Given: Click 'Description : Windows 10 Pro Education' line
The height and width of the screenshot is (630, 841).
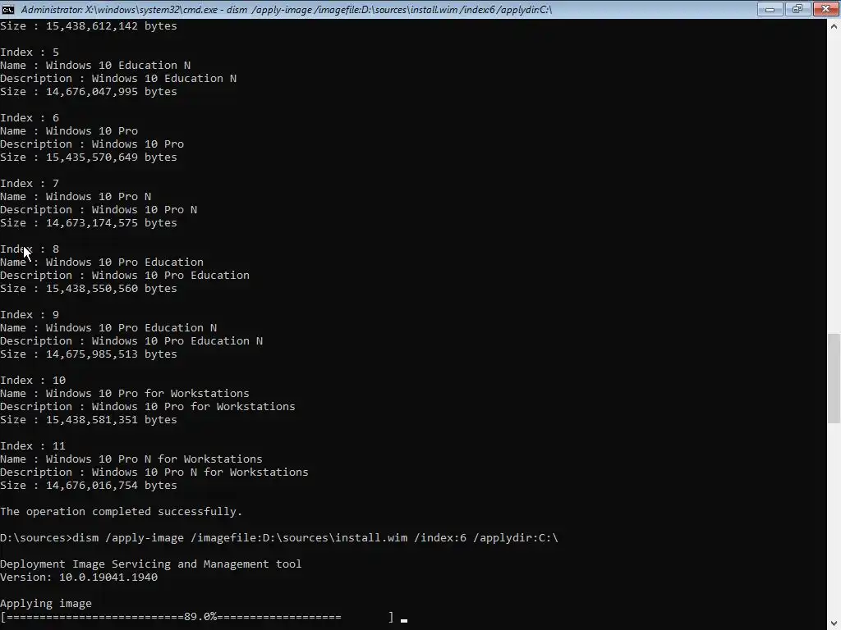Looking at the screenshot, I should click(x=125, y=276).
